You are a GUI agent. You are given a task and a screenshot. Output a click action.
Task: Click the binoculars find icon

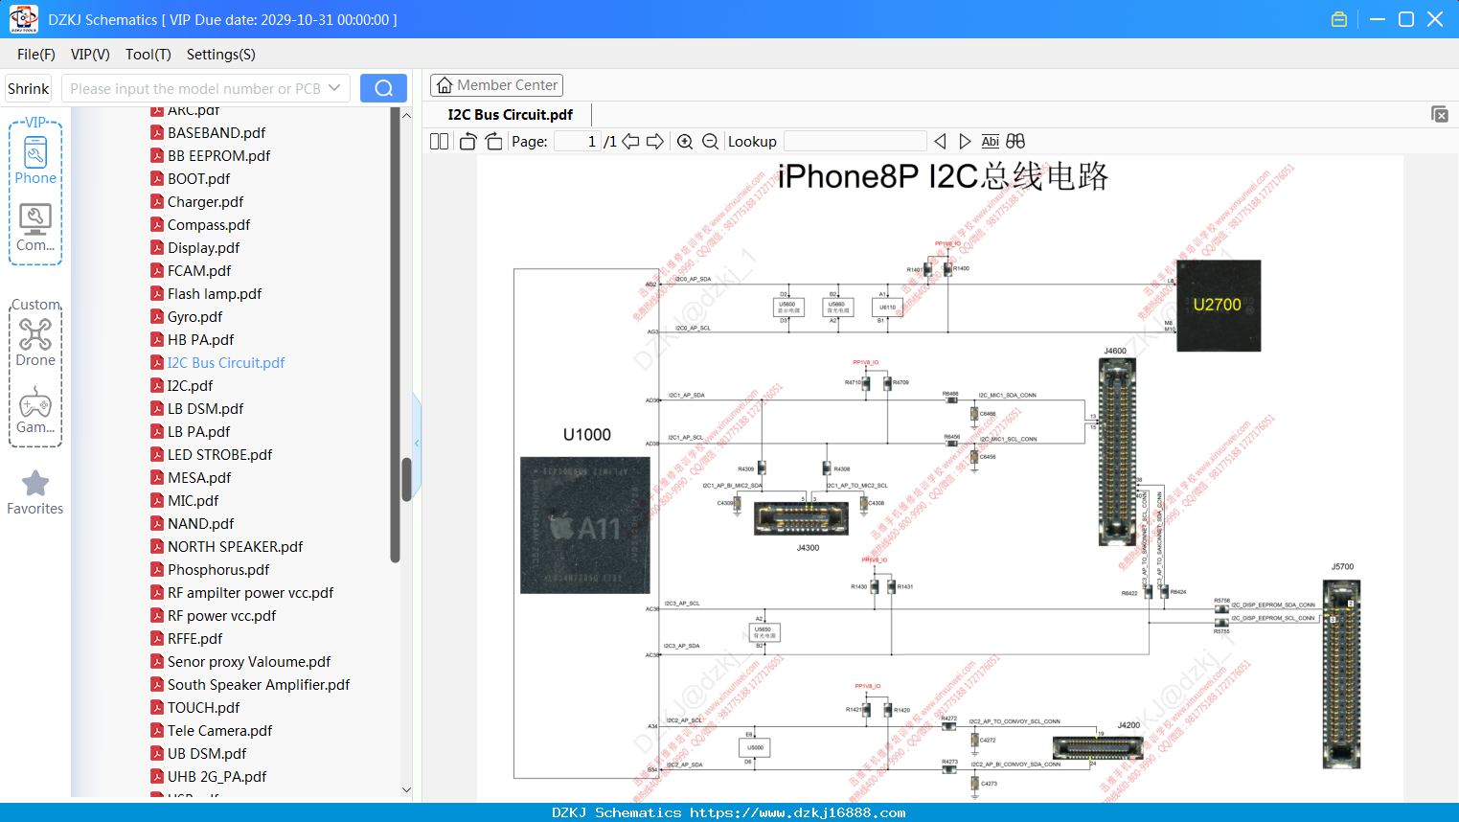coord(1015,142)
